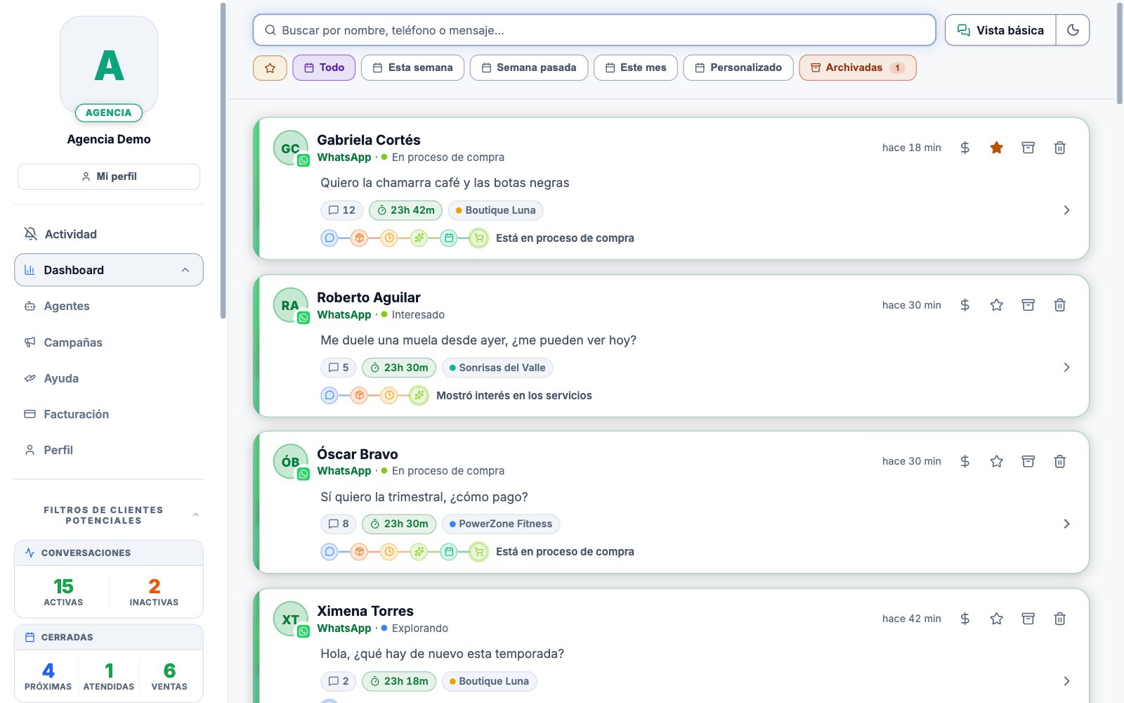Go to Agentes in the sidebar
1124x703 pixels.
(109, 306)
